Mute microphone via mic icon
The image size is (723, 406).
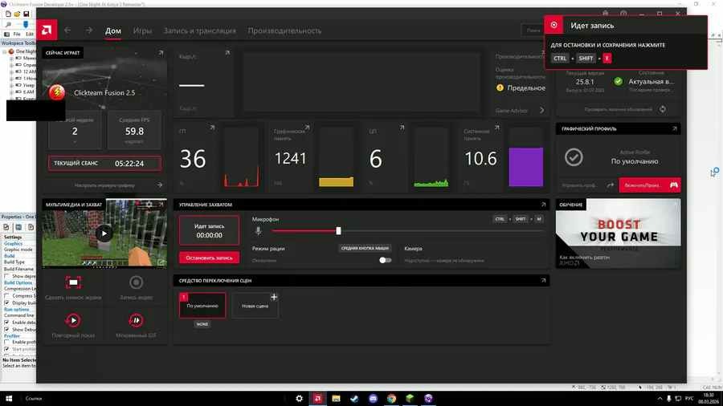coord(258,230)
